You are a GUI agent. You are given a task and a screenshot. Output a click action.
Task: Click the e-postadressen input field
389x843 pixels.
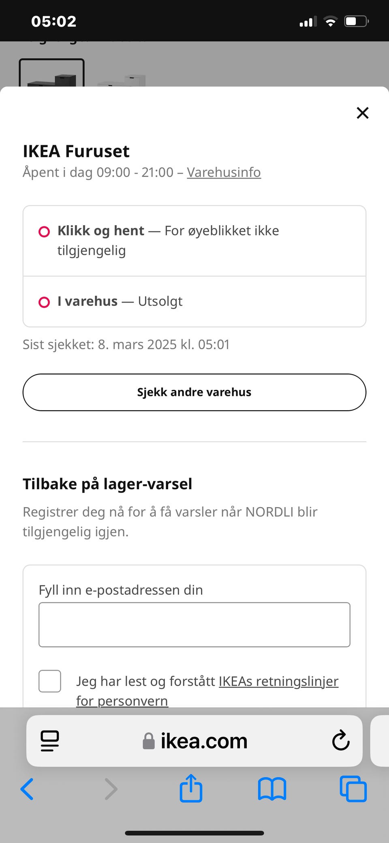click(194, 625)
